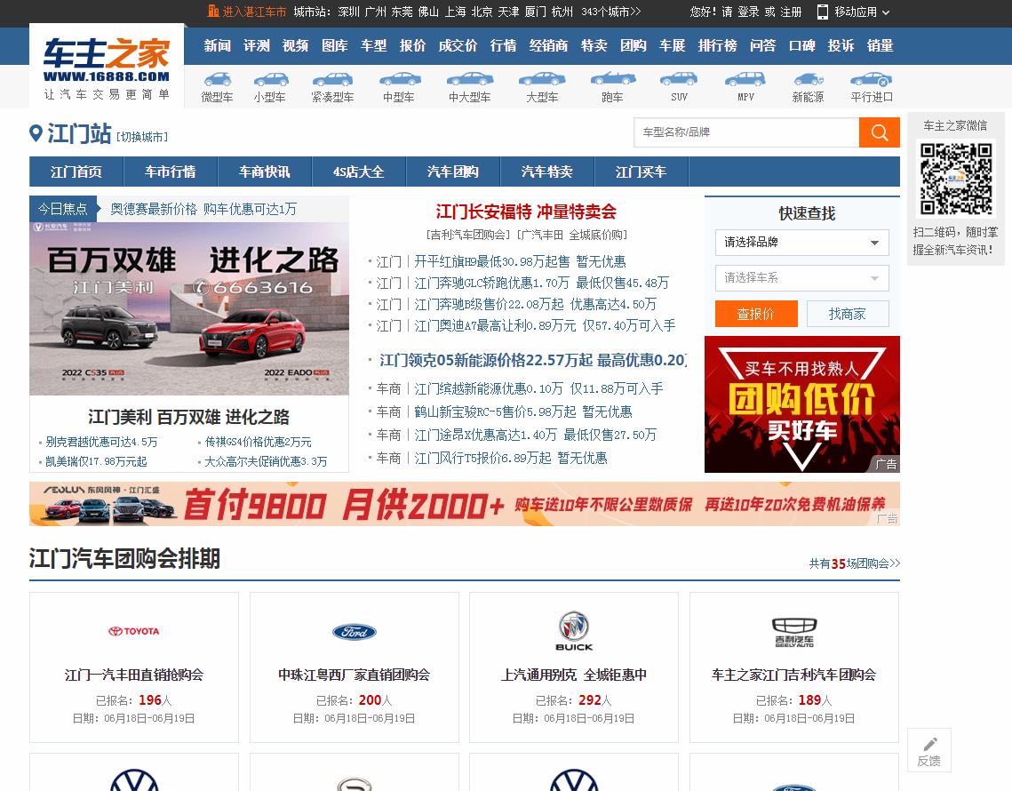1012x791 pixels.
Task: Open 车主之家江门吉利汽车团购会 card title
Action: click(793, 675)
